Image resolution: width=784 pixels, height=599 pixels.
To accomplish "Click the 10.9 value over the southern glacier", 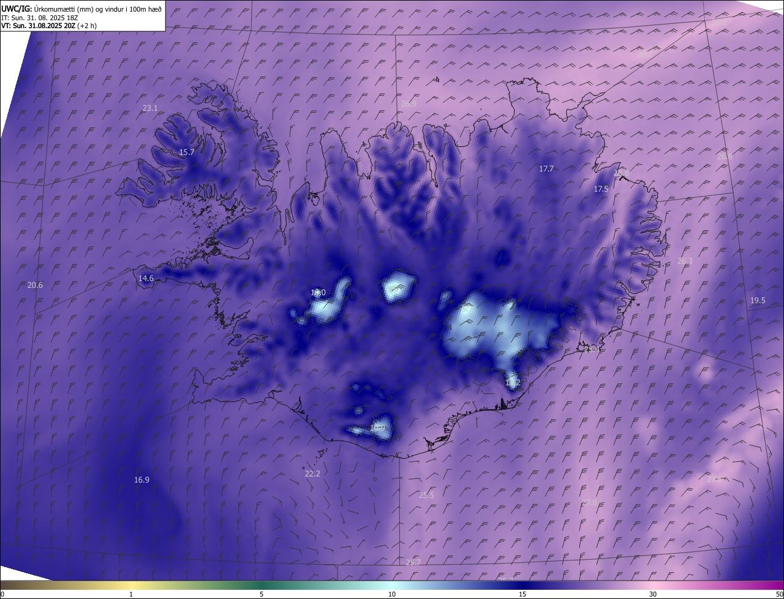I will (x=378, y=428).
